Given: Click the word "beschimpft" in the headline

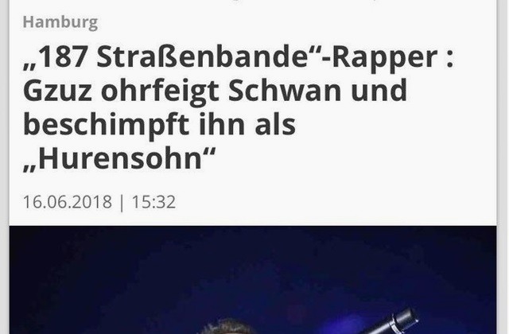Looking at the screenshot, I should pos(106,126).
